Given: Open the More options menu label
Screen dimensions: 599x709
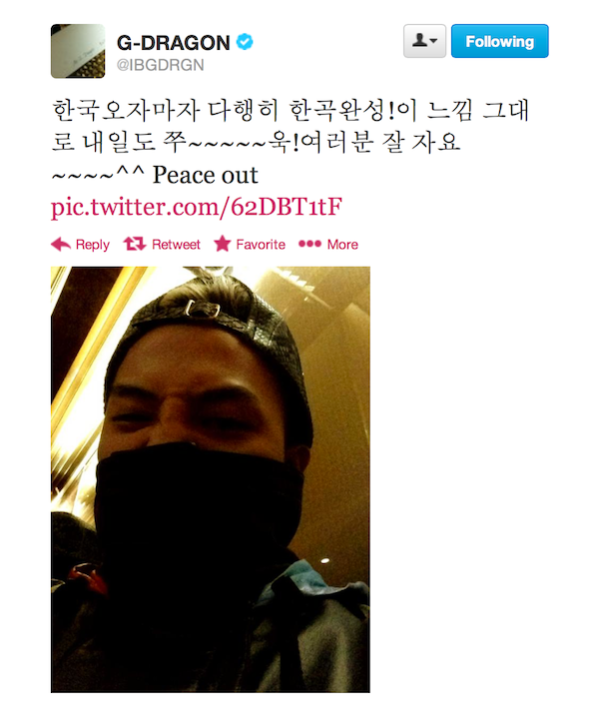Looking at the screenshot, I should click(342, 245).
